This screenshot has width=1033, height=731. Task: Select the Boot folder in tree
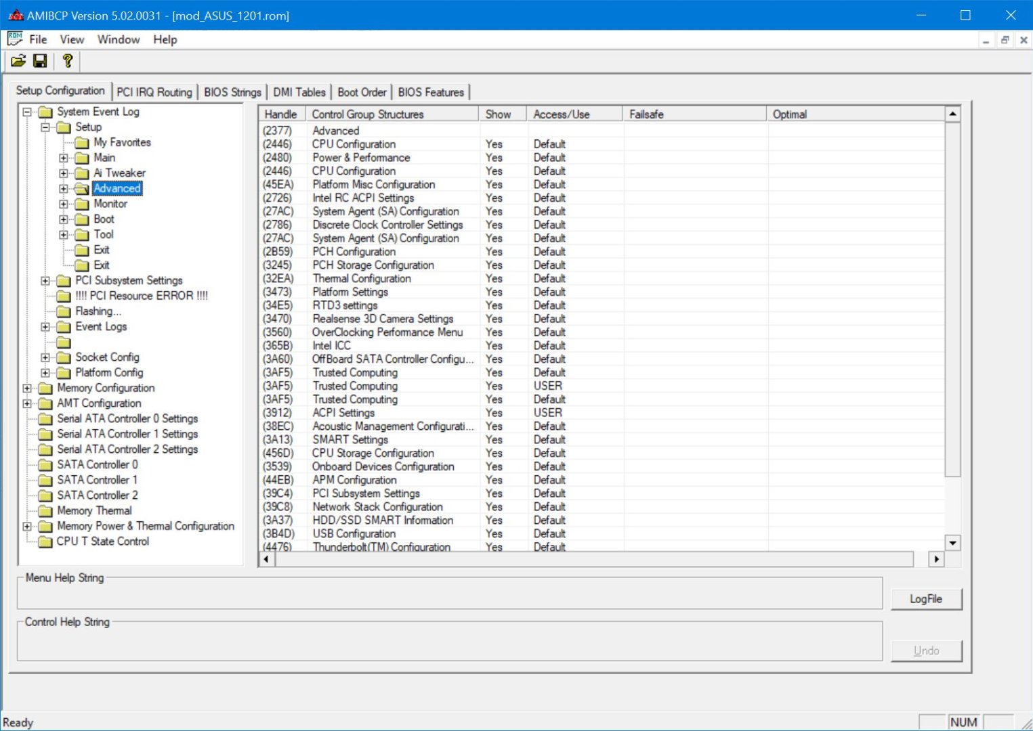[104, 219]
